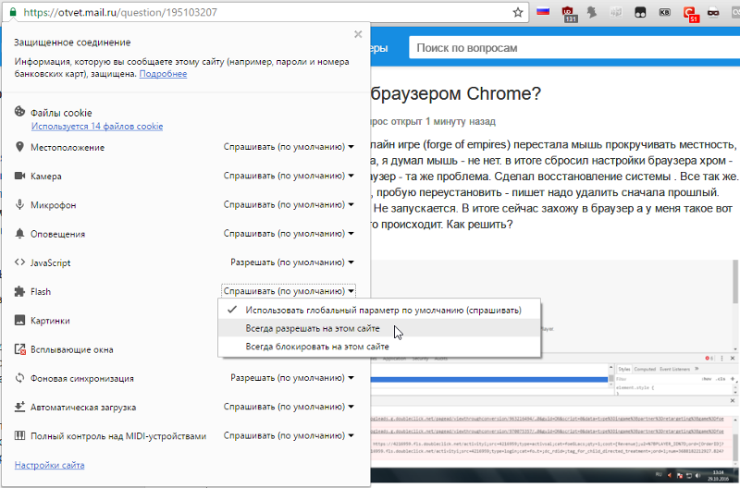Click 'Защищенное соединение' heading

click(x=72, y=43)
